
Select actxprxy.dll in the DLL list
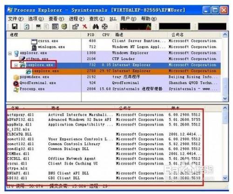coord(21,115)
